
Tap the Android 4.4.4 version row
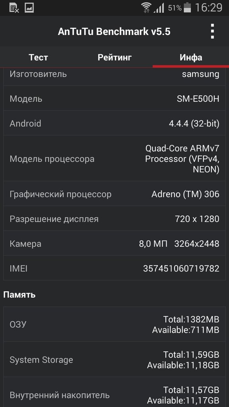pyautogui.click(x=114, y=123)
